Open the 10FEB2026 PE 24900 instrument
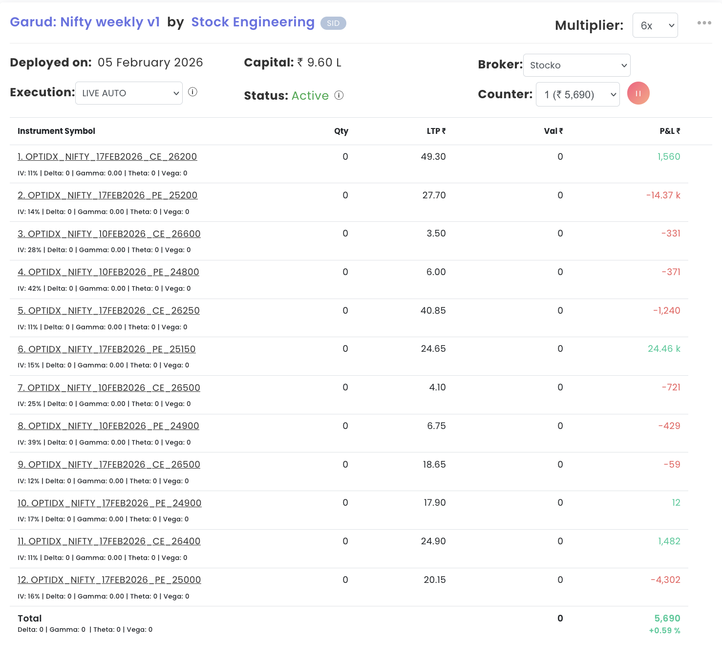 point(108,426)
